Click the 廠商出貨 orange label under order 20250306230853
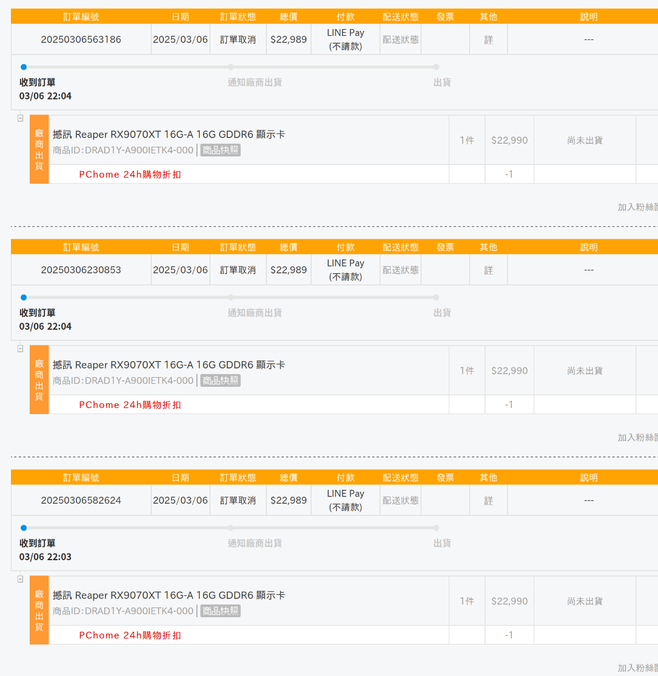 [39, 380]
